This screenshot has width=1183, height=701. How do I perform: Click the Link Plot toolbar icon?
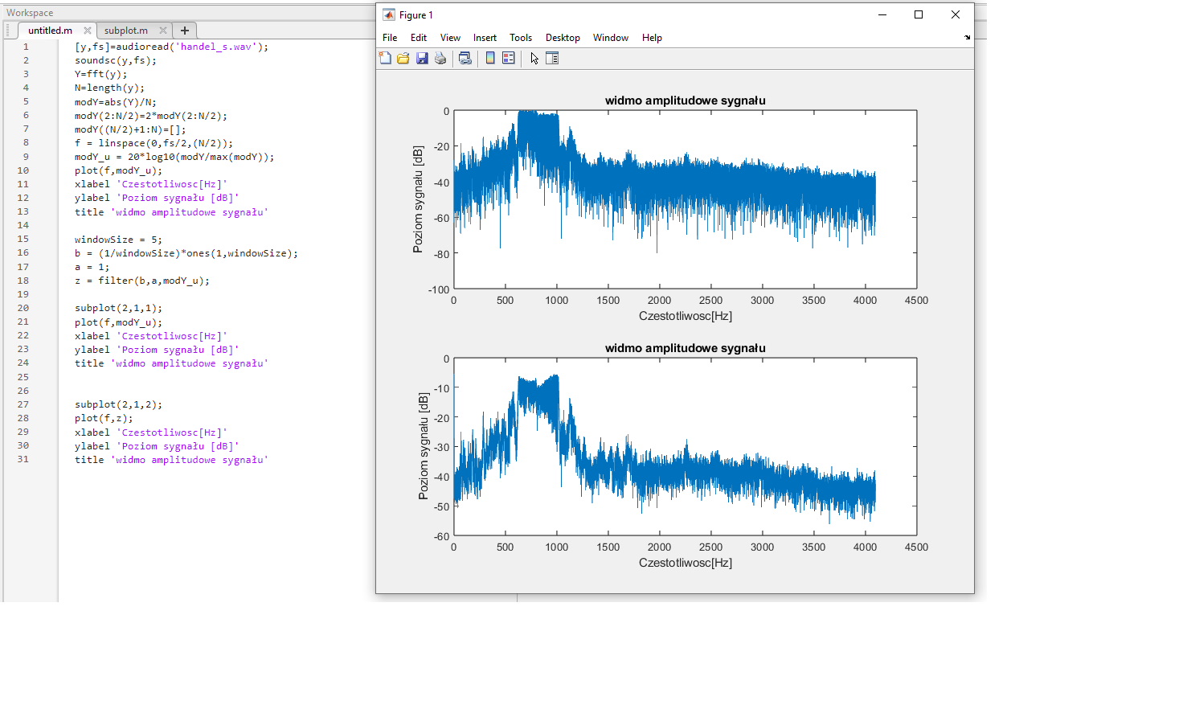tap(465, 58)
